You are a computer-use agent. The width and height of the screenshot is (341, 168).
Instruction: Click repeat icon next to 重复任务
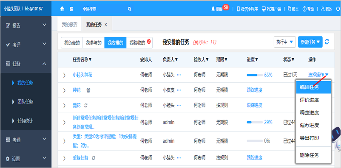coord(94,158)
